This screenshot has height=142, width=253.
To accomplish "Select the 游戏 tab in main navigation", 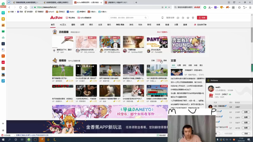I will (x=131, y=24).
